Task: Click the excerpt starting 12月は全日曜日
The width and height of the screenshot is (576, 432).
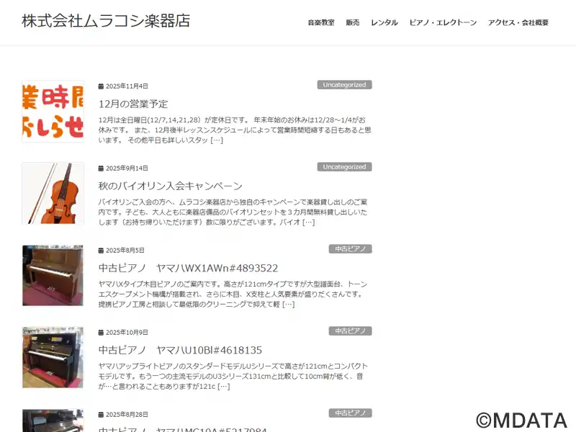Action: (x=235, y=130)
